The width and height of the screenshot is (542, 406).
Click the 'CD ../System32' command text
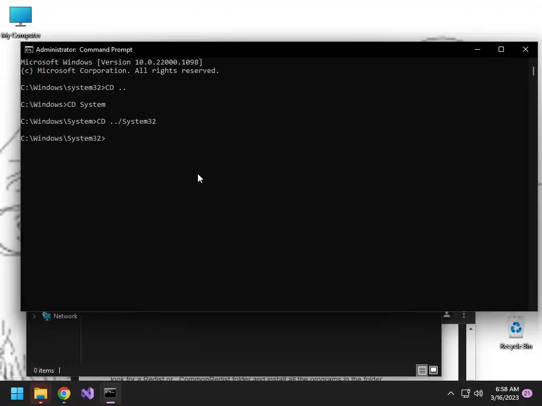(127, 122)
